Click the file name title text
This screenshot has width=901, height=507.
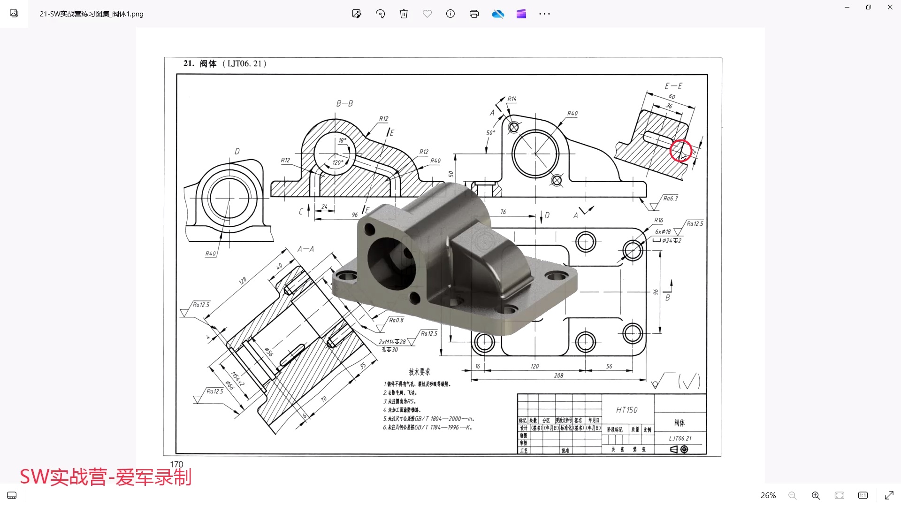[92, 14]
